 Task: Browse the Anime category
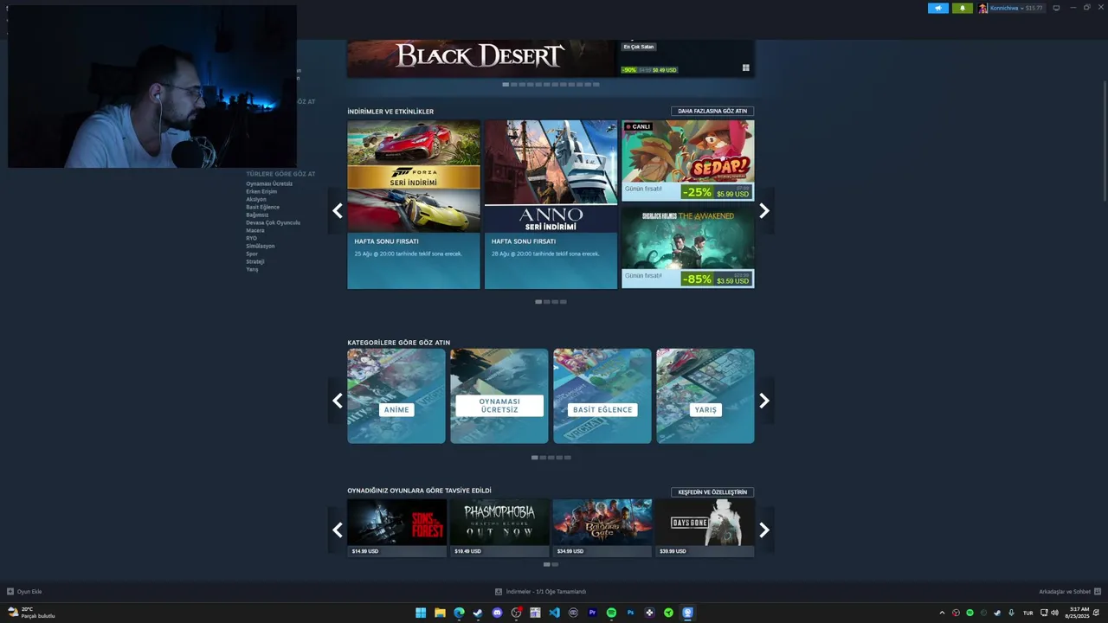tap(396, 396)
